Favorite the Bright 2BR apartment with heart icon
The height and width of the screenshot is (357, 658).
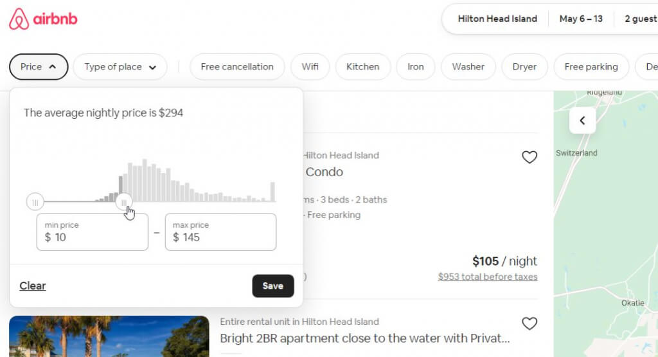pyautogui.click(x=529, y=324)
